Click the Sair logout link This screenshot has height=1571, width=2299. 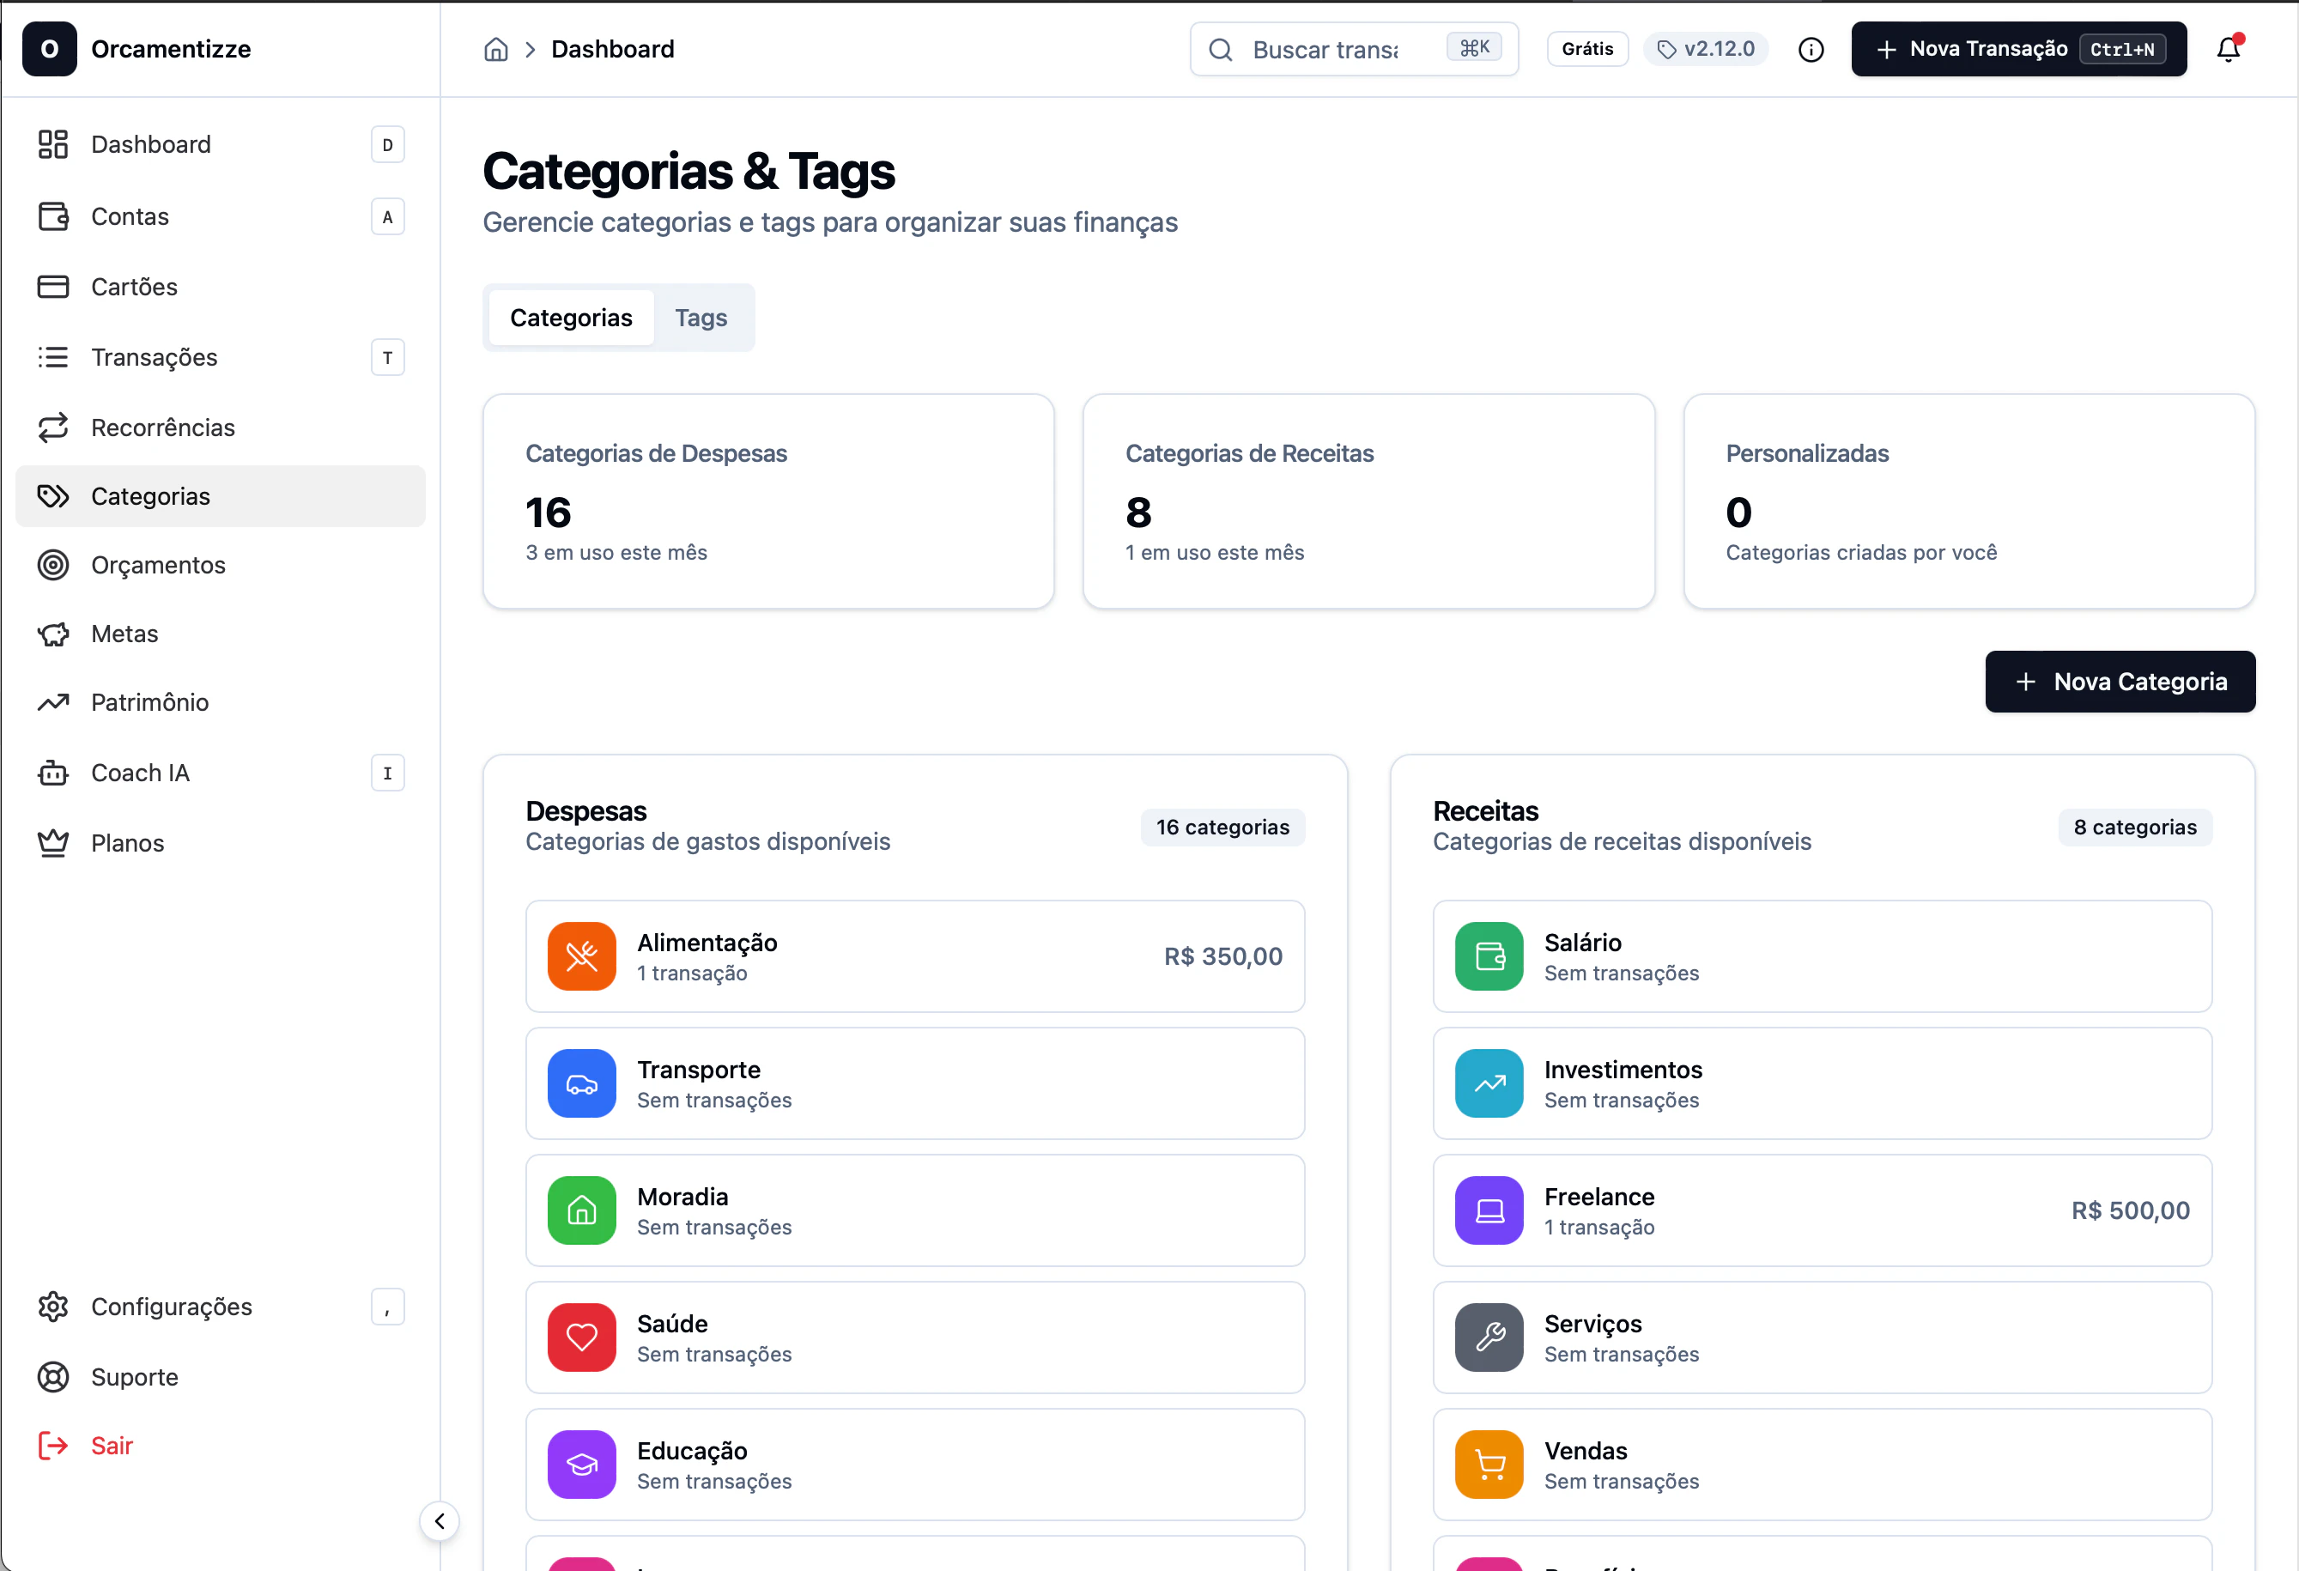(x=111, y=1446)
